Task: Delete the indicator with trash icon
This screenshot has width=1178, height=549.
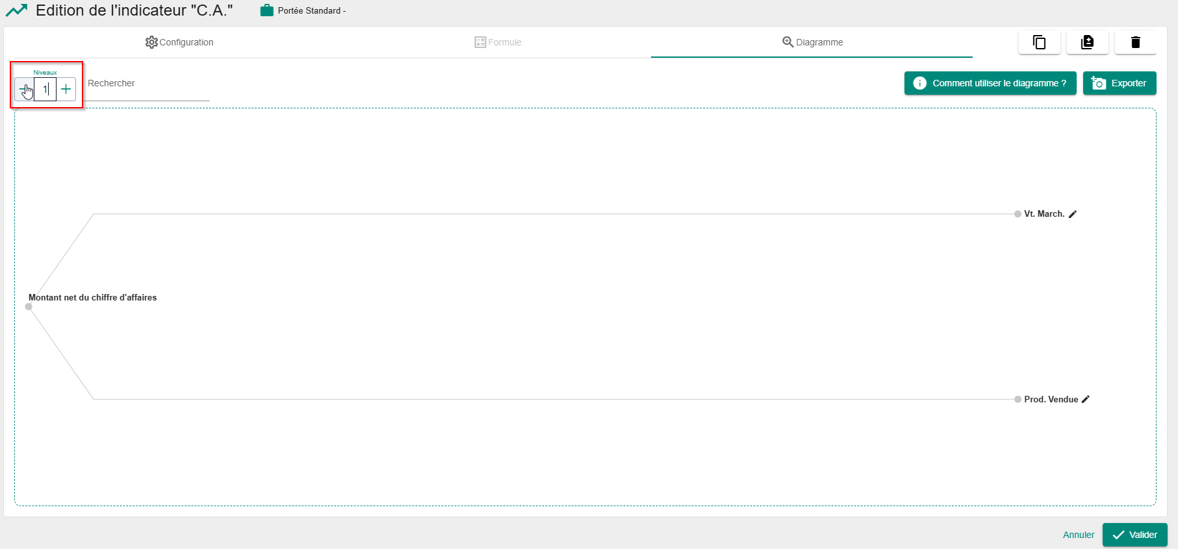Action: tap(1135, 42)
